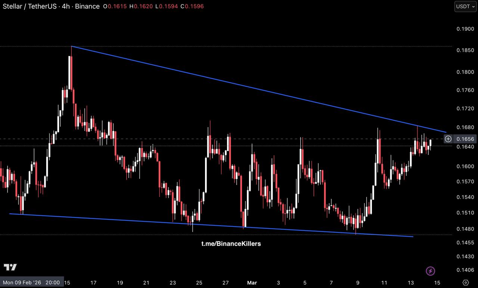
Task: Click the Stellar / TetherUS symbol title
Action: tap(28, 6)
